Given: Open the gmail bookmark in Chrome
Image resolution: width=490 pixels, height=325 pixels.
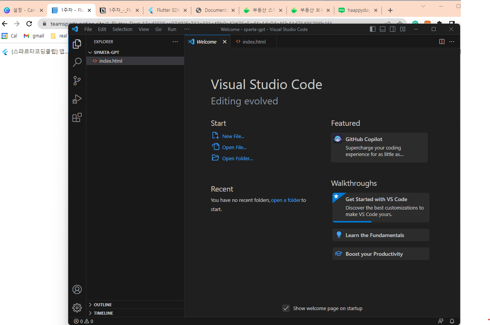Looking at the screenshot, I should [34, 36].
